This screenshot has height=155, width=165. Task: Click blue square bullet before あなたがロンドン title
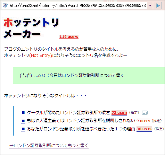pyautogui.click(x=23, y=129)
